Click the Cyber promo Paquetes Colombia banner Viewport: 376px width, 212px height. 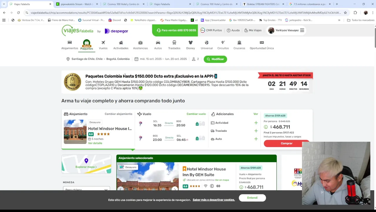pos(187,82)
